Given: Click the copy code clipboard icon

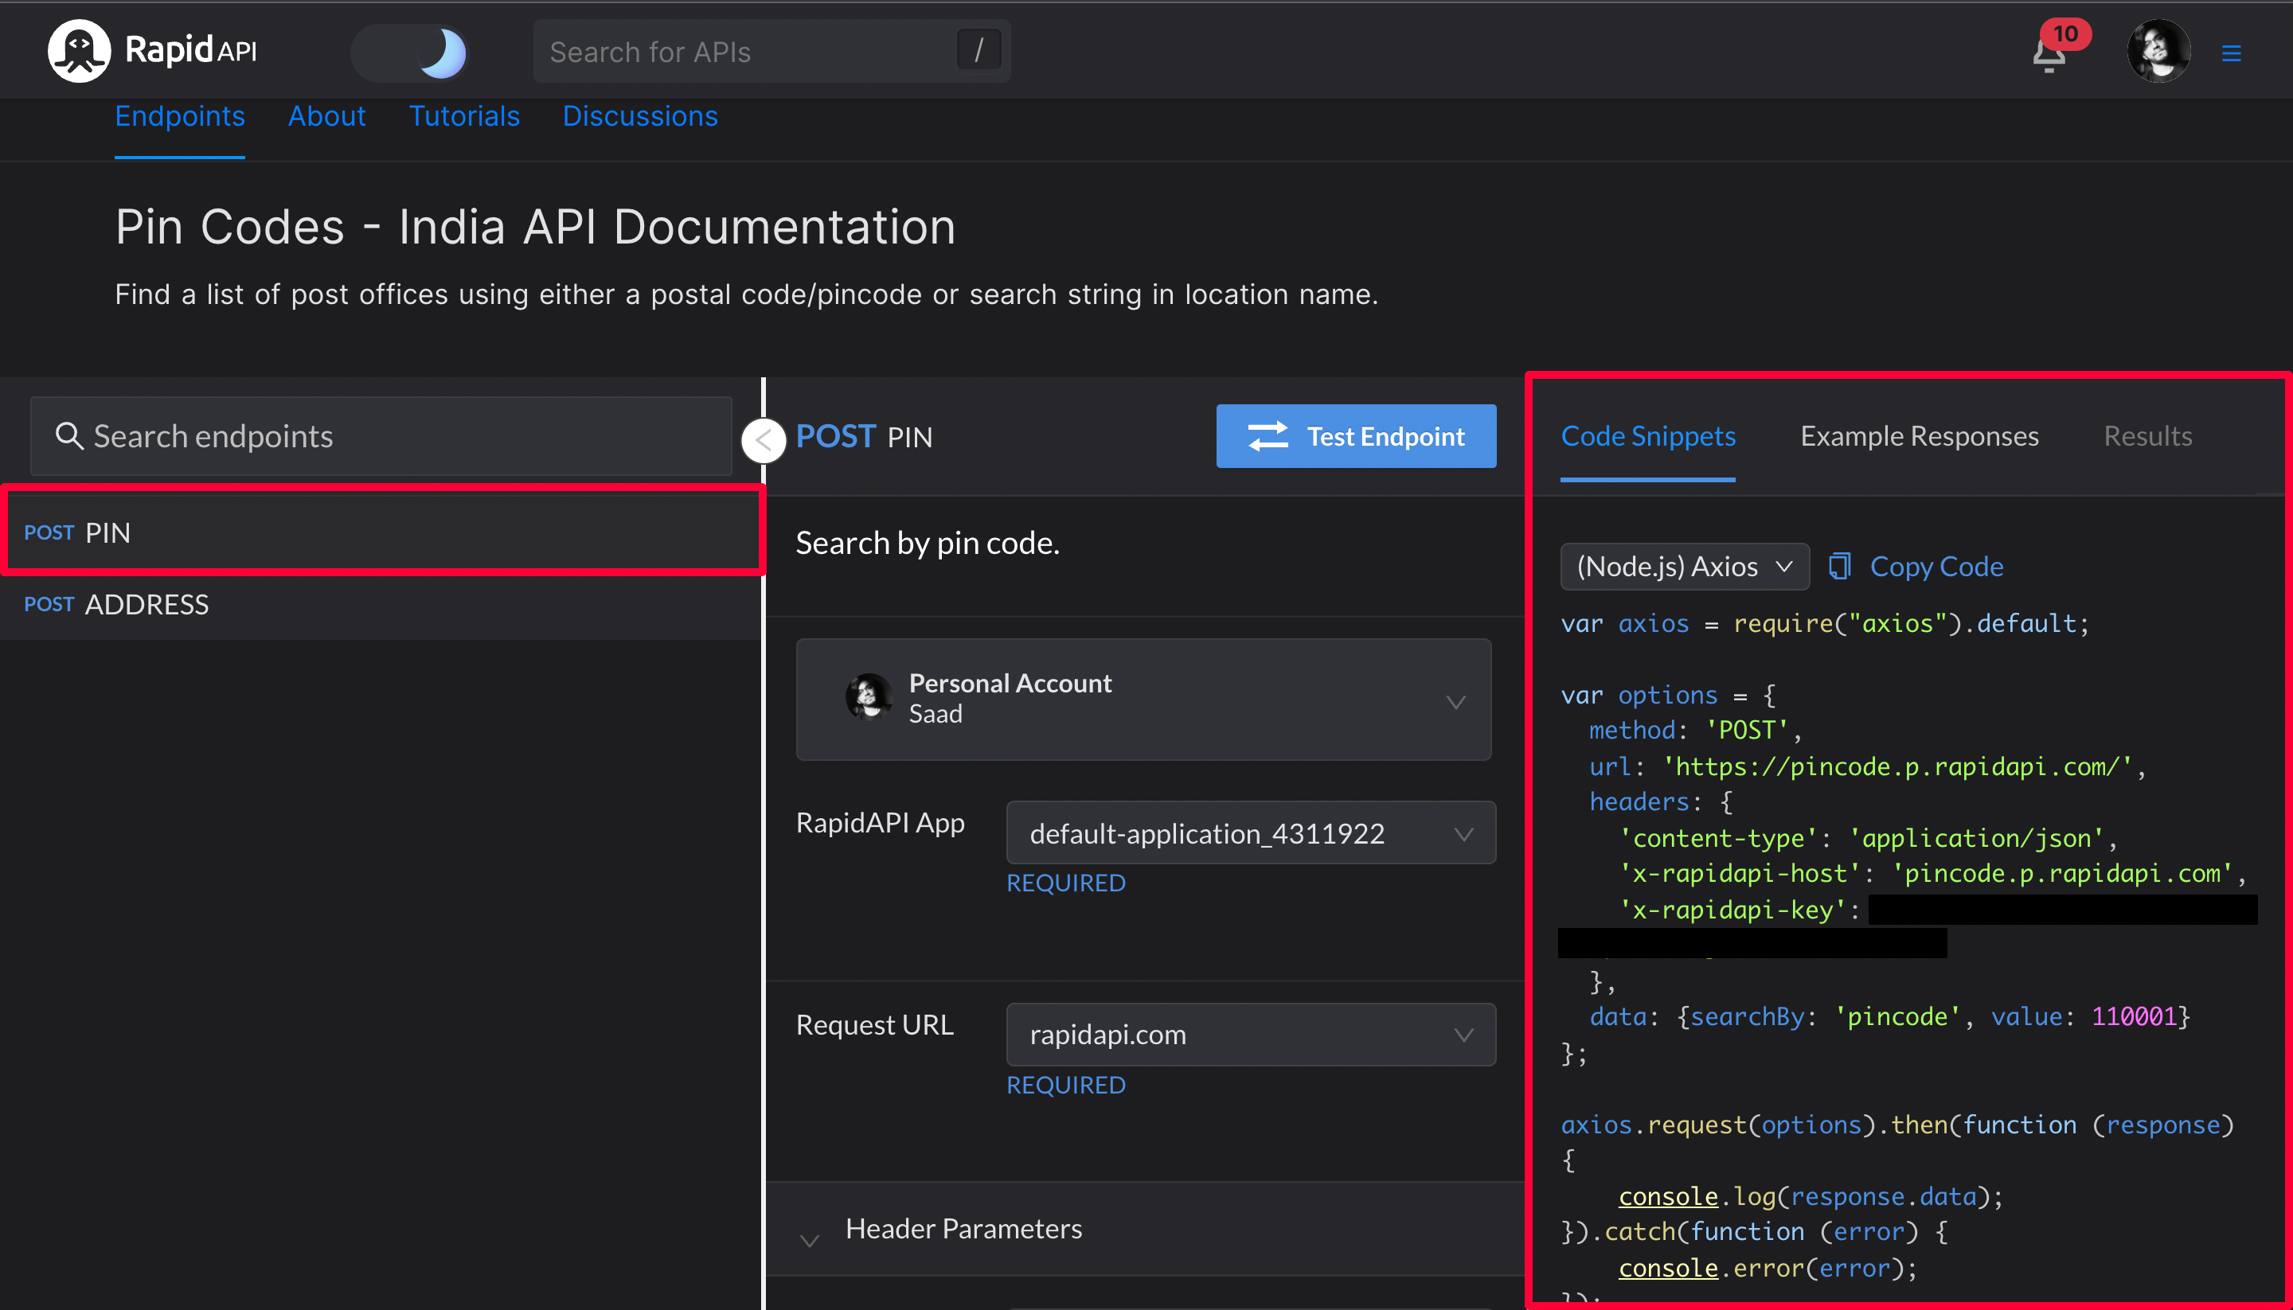Looking at the screenshot, I should (x=1839, y=566).
